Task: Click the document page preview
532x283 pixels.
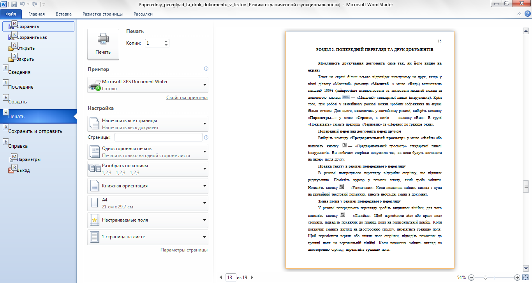Action: click(x=370, y=150)
